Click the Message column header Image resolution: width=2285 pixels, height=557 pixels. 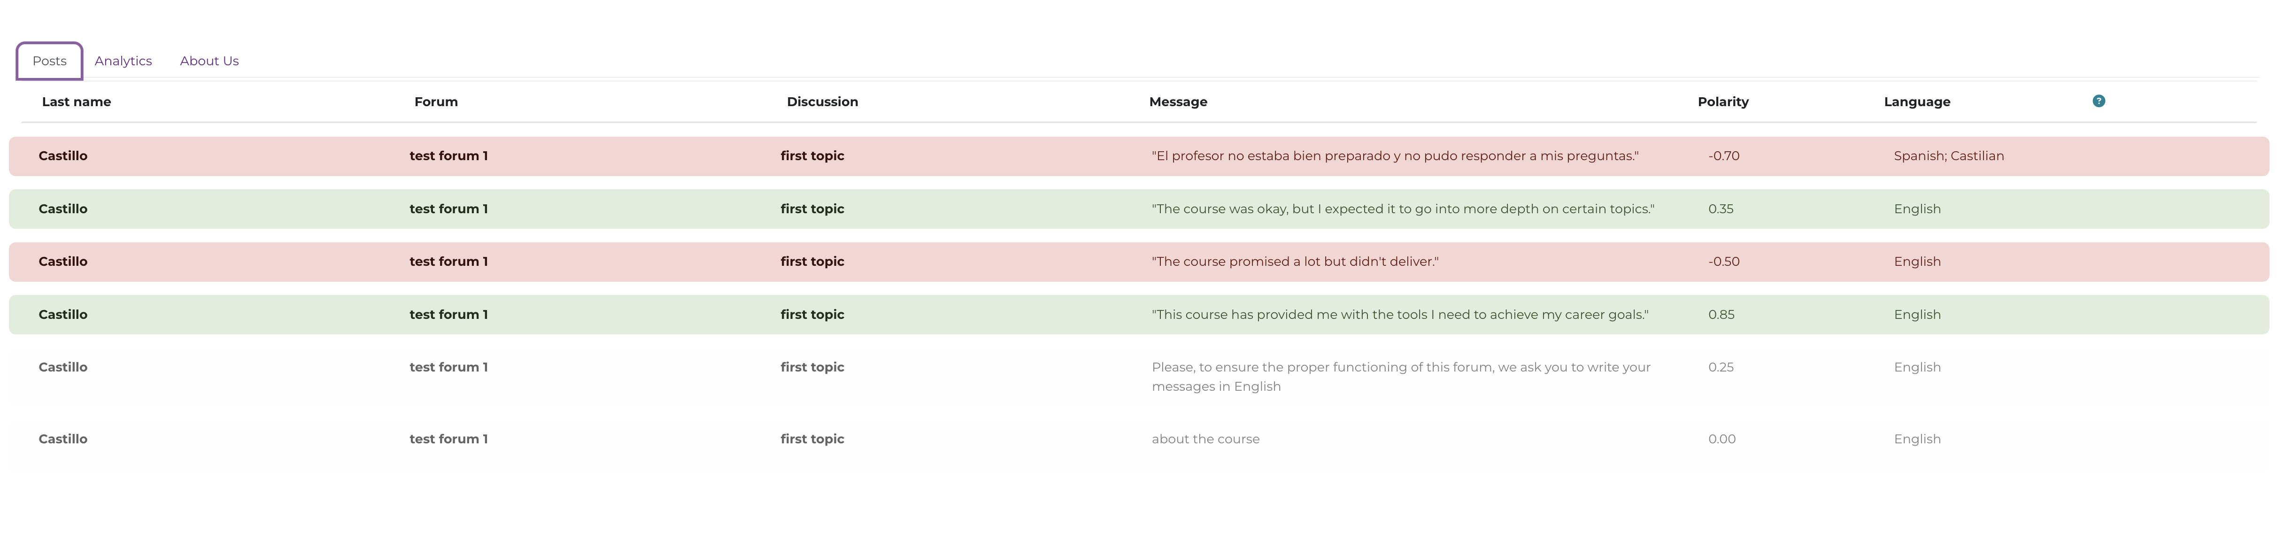[1177, 102]
